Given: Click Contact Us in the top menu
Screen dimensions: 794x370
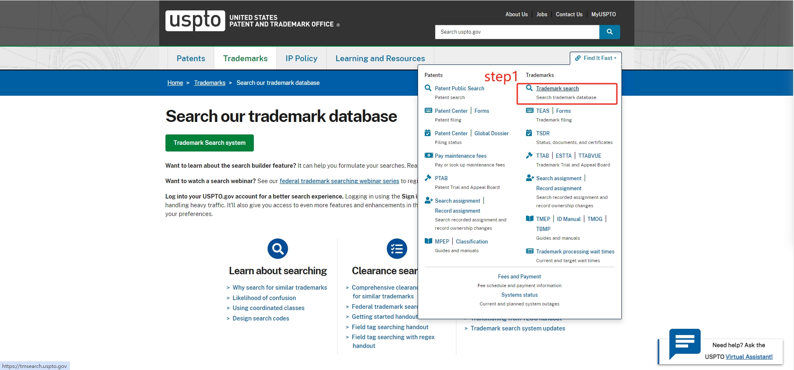Looking at the screenshot, I should click(569, 14).
